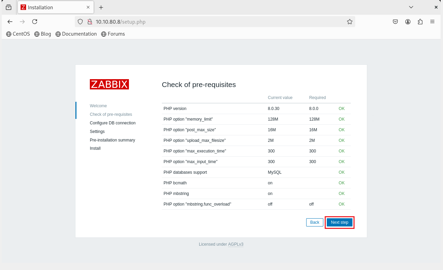This screenshot has height=270, width=443.
Task: Click the Check of pre-requisites heading
Action: coord(199,85)
